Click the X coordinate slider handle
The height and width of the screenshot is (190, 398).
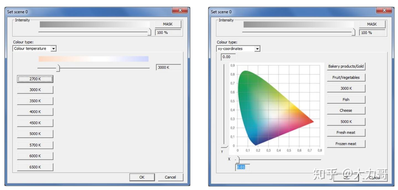pyautogui.click(x=238, y=160)
